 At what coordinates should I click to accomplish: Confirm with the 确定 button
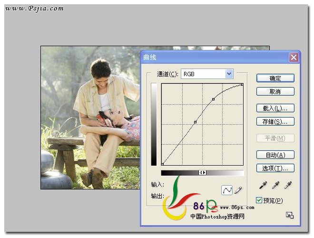point(275,78)
